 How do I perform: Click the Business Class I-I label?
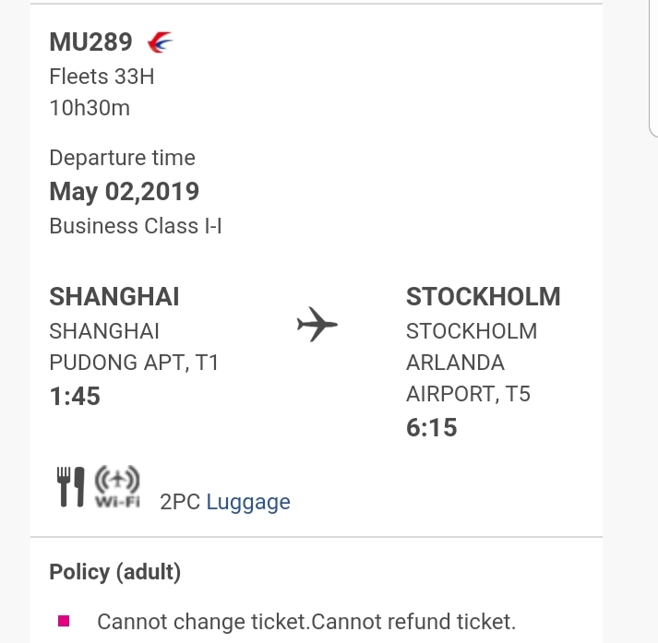[135, 226]
